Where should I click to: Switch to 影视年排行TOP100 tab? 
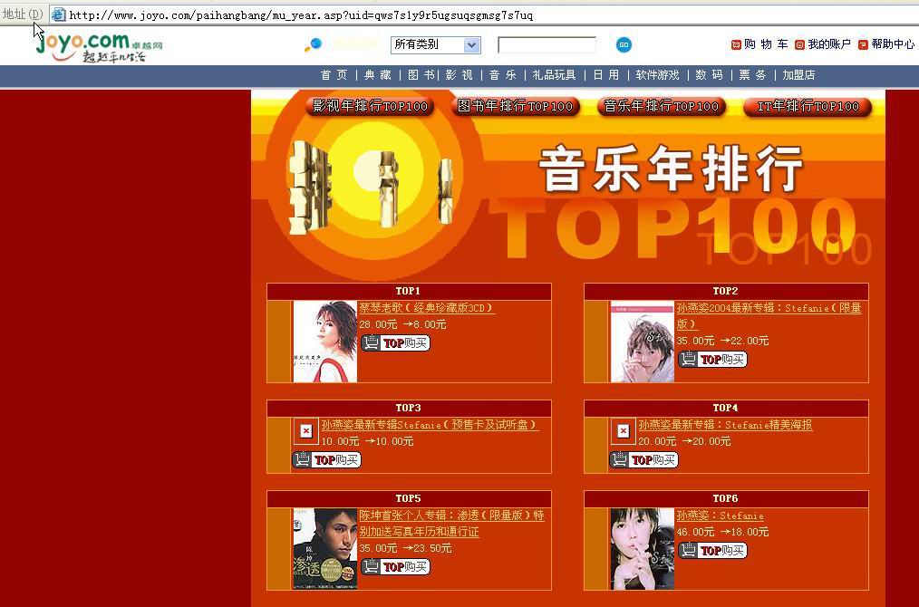[x=370, y=106]
